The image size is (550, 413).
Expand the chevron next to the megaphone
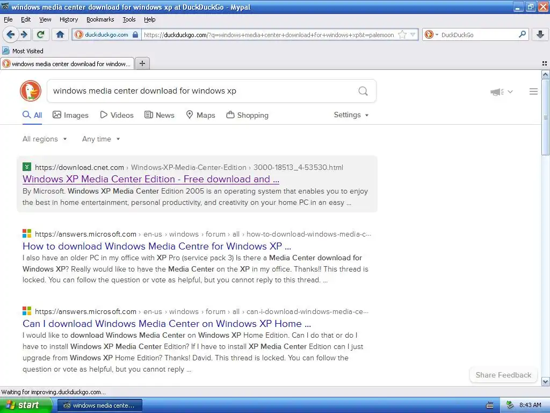point(510,91)
